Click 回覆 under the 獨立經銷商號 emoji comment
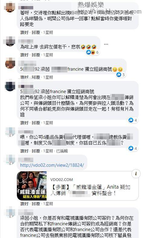 point(36,77)
